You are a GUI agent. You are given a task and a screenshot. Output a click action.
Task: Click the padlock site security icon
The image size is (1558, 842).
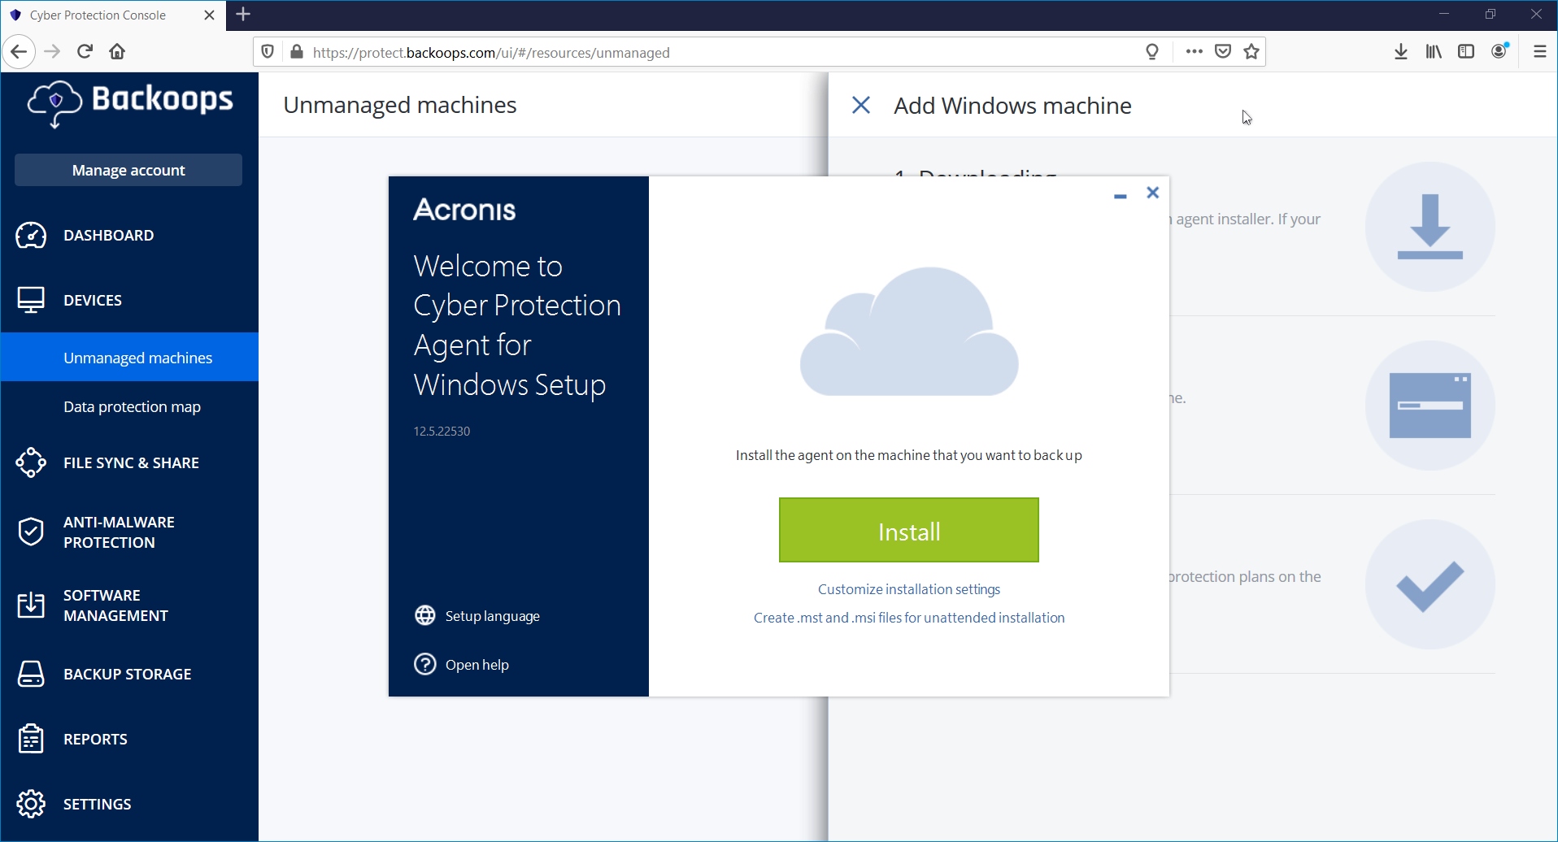[x=297, y=52]
